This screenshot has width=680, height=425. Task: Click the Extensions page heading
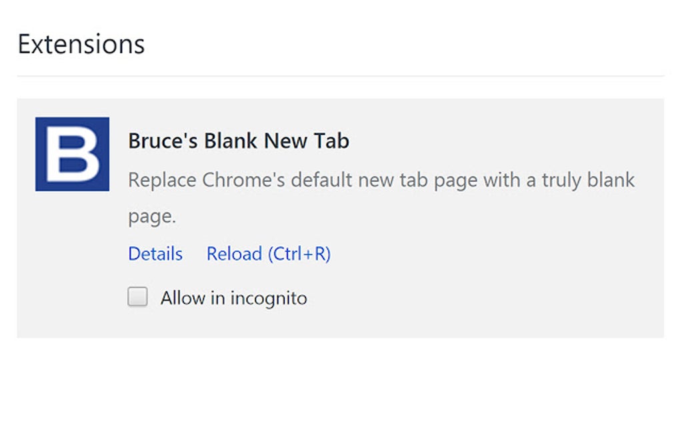pyautogui.click(x=80, y=43)
